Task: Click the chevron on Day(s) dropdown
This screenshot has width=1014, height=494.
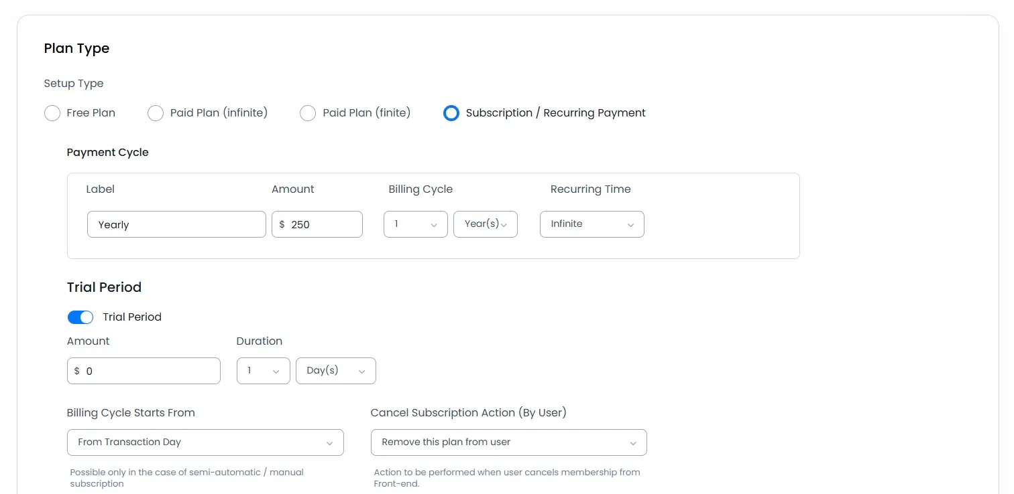Action: [x=362, y=370]
